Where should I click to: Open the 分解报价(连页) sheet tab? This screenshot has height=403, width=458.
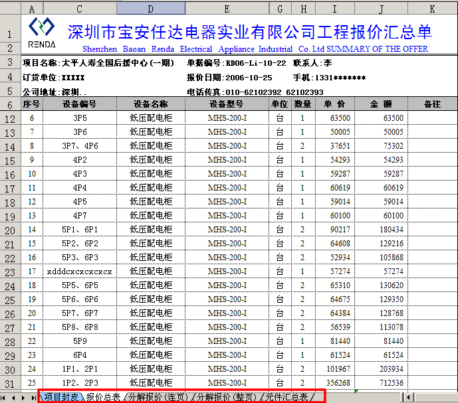pos(158,397)
